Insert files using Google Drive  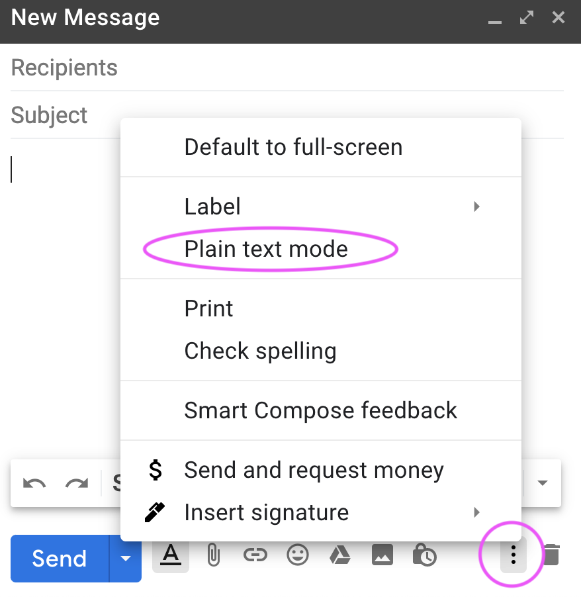pyautogui.click(x=340, y=555)
